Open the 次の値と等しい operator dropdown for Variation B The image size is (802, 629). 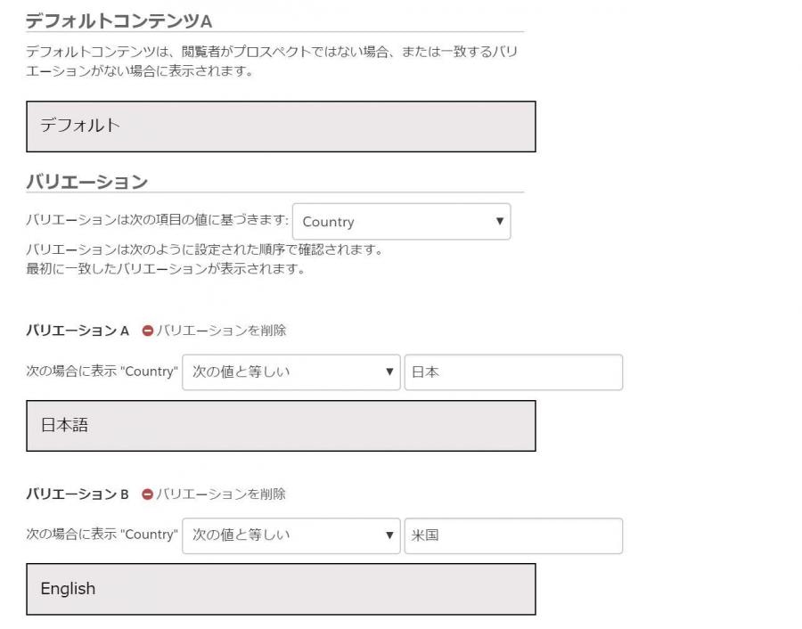[291, 535]
